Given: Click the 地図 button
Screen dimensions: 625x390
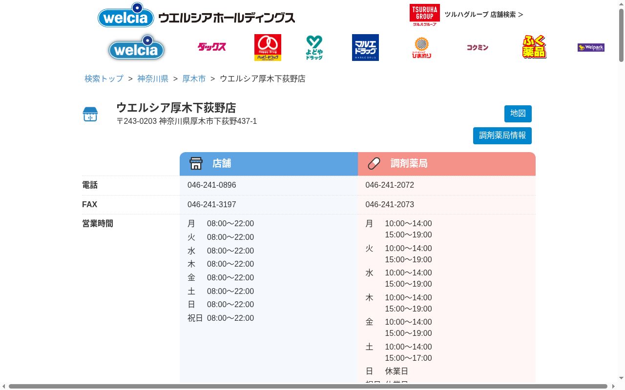Looking at the screenshot, I should [x=518, y=114].
